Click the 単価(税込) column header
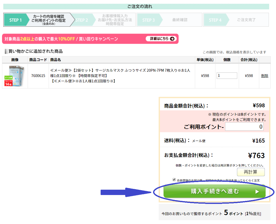Image resolution: width=276 pixels, height=224 pixels. tap(205, 60)
